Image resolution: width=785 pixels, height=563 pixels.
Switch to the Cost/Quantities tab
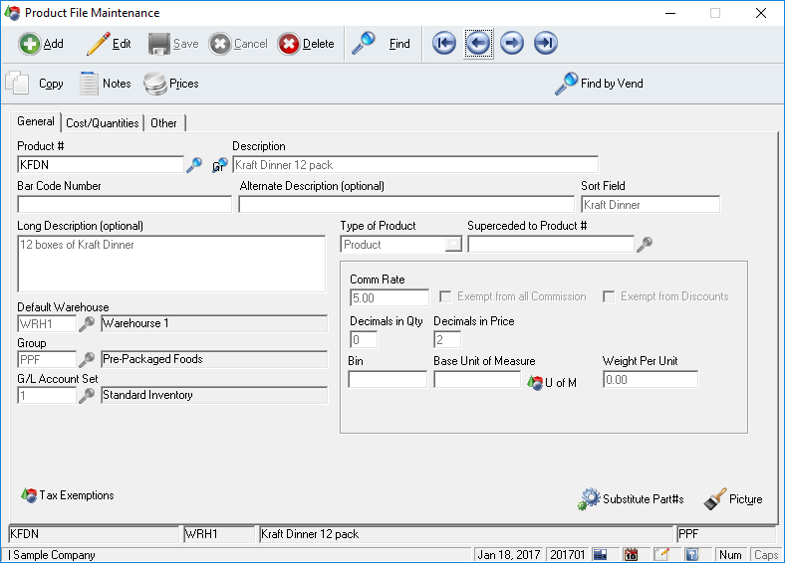coord(102,123)
